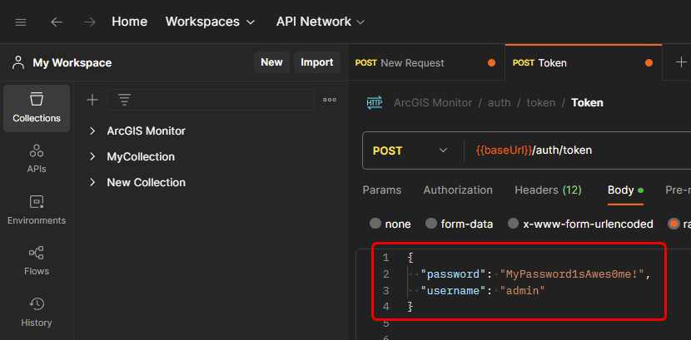Select the raw body type radio
The height and width of the screenshot is (340, 691).
coord(674,224)
